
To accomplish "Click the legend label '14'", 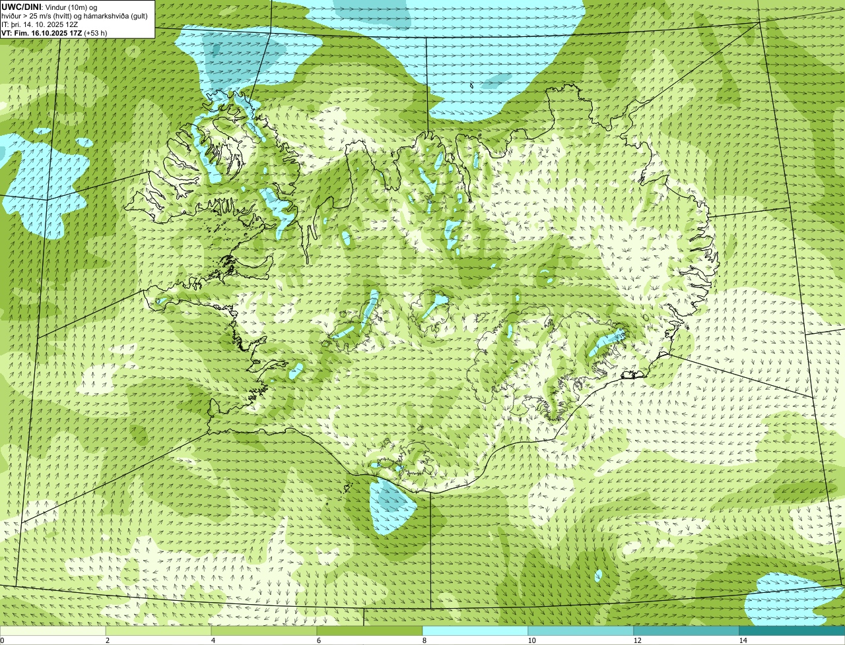I will coord(743,640).
